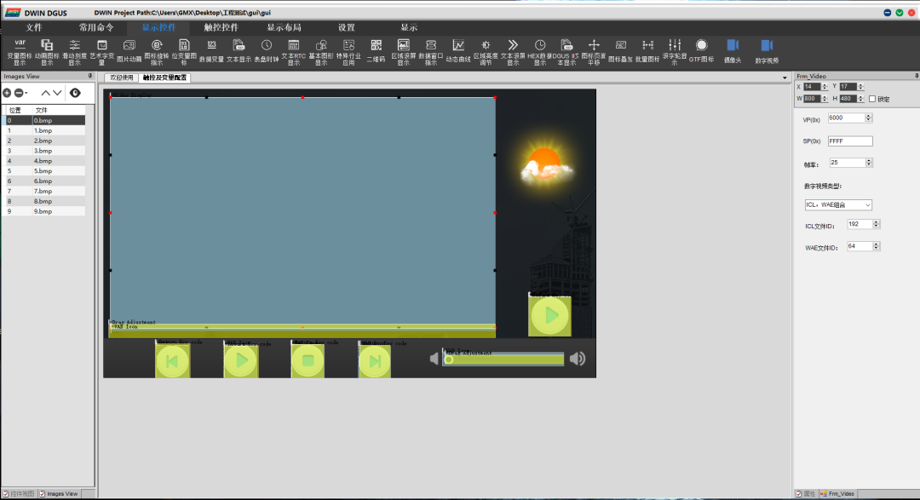Select 3.bmp in the image list
This screenshot has height=500, width=920.
(44, 151)
